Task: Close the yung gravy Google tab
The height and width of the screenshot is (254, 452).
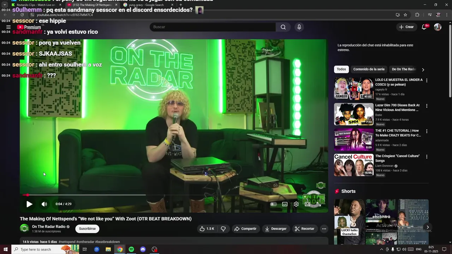Action: 172,5
